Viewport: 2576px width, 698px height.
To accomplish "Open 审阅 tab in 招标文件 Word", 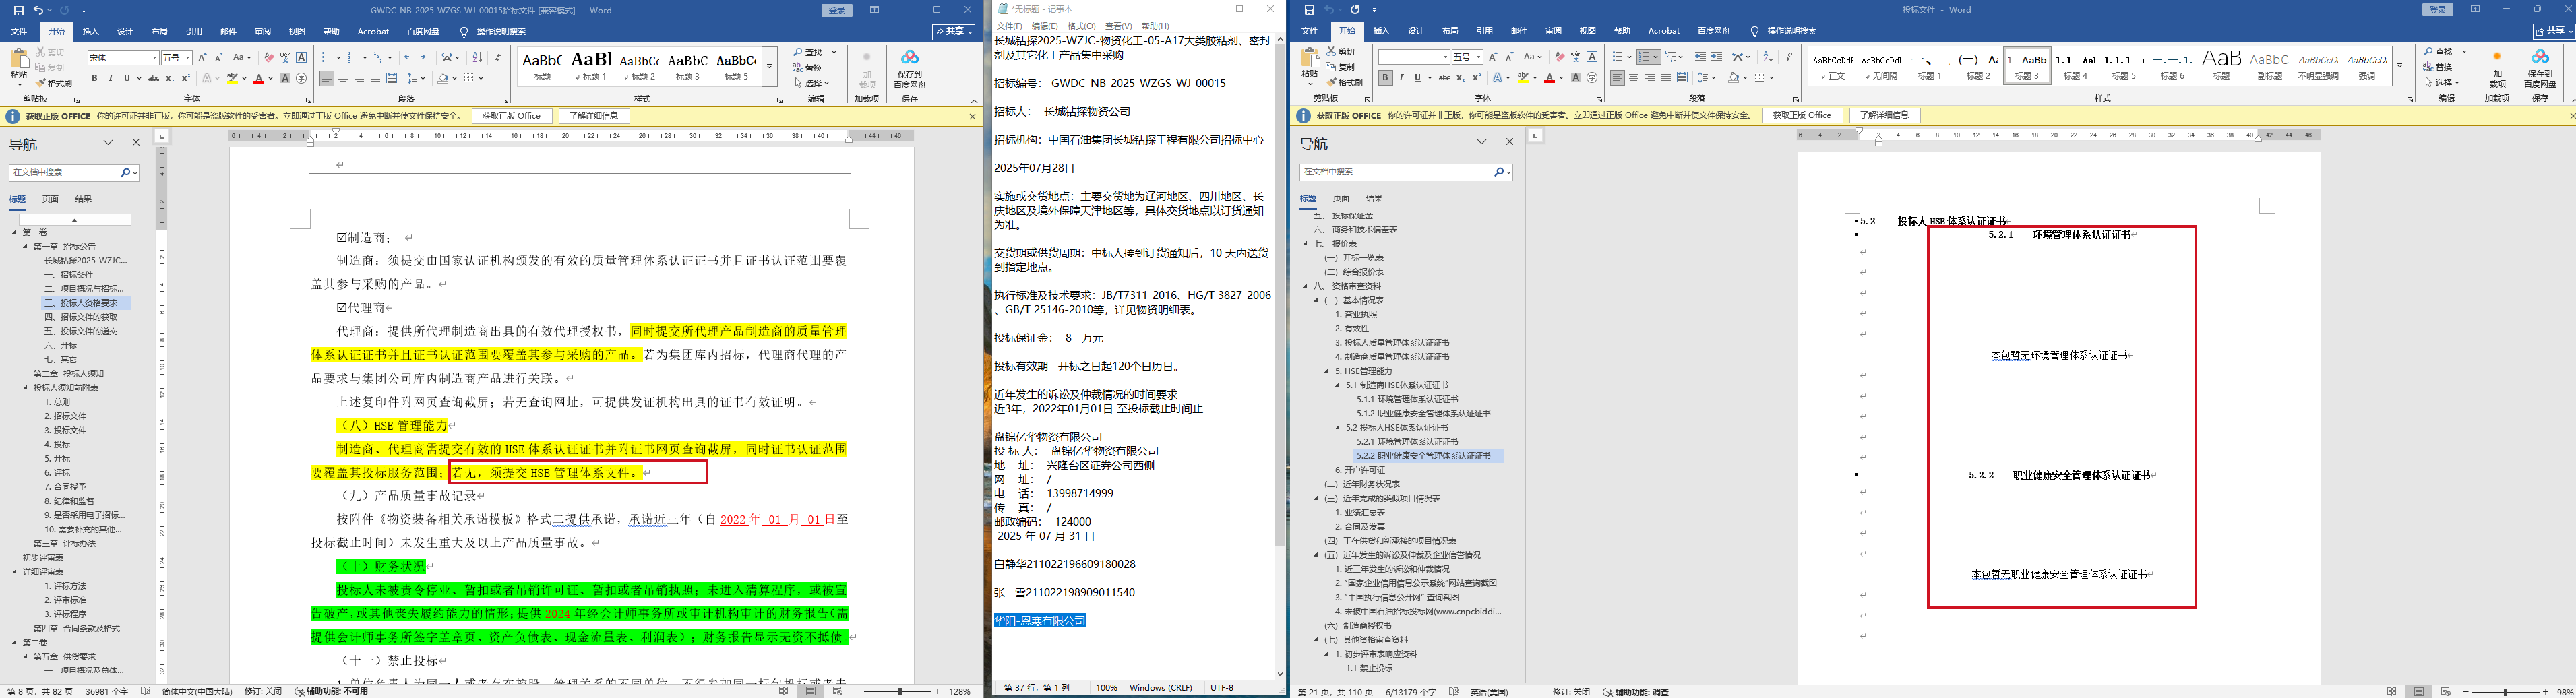I will [263, 32].
